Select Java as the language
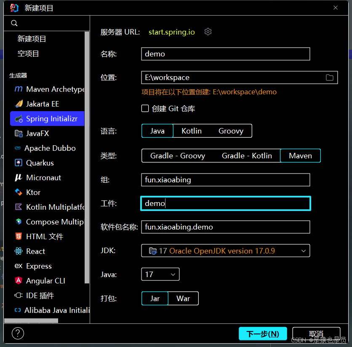The image size is (352, 347). [x=157, y=131]
